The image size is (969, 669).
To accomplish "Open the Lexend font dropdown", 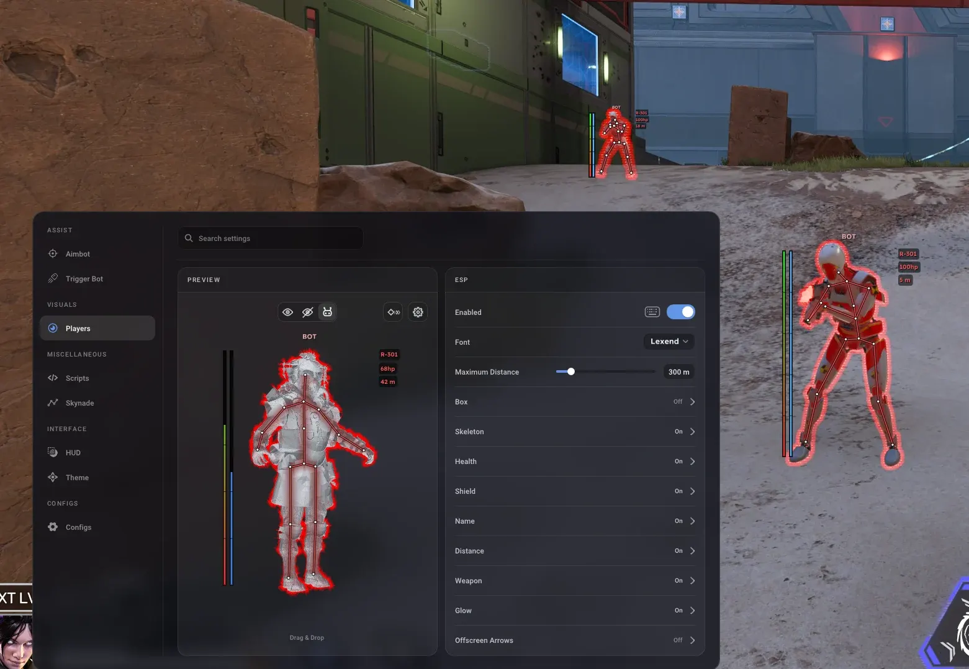I will 669,341.
